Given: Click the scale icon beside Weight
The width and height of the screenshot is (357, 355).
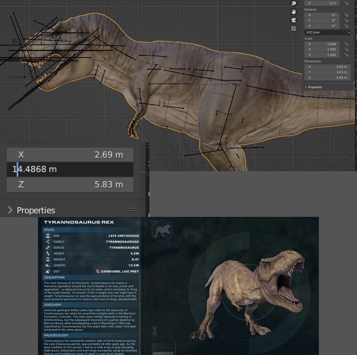Looking at the screenshot, I should coord(48,259).
